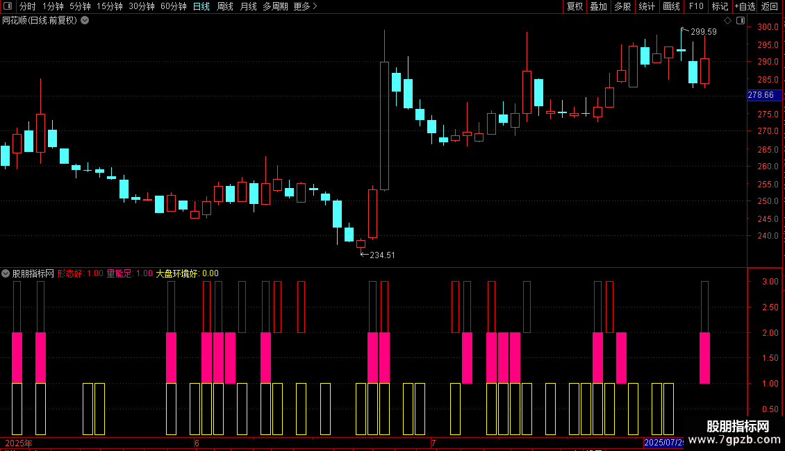Toggle the left sidebar panel icon
Viewport: 785px width, 451px height.
tap(8, 6)
